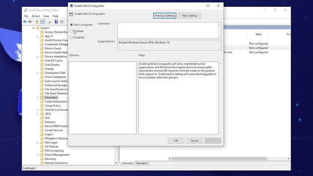Image resolution: width=313 pixels, height=176 pixels.
Task: Click the Forward arrow in Group Policy Editor toolbar
Action: (30, 22)
